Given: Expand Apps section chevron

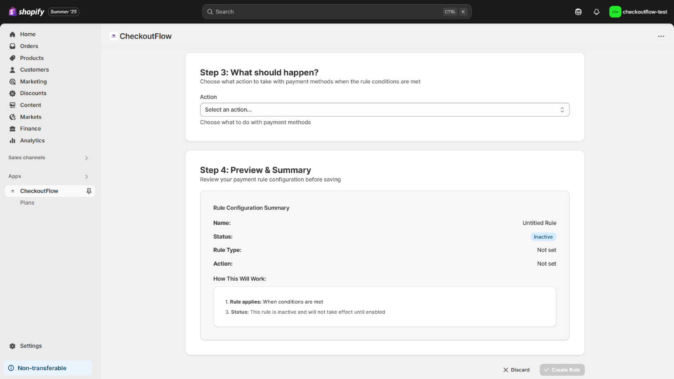Looking at the screenshot, I should 86,177.
